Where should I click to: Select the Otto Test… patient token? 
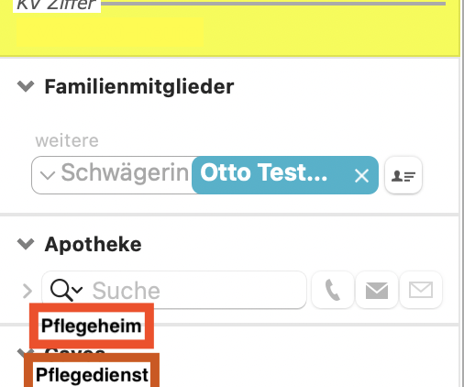tap(263, 173)
